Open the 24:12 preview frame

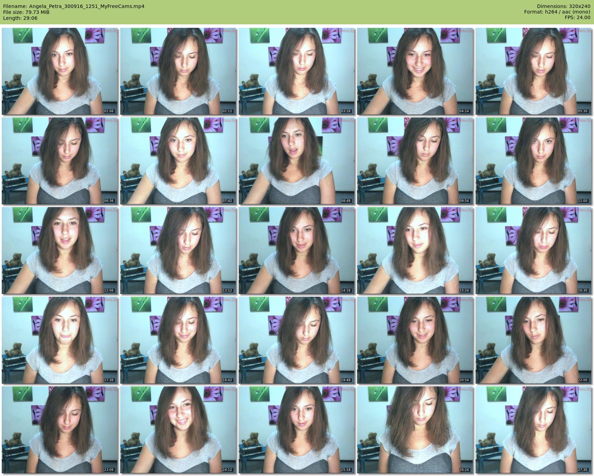coord(178,430)
